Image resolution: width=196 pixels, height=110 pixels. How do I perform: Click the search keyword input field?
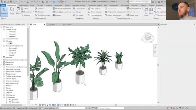(140, 2)
